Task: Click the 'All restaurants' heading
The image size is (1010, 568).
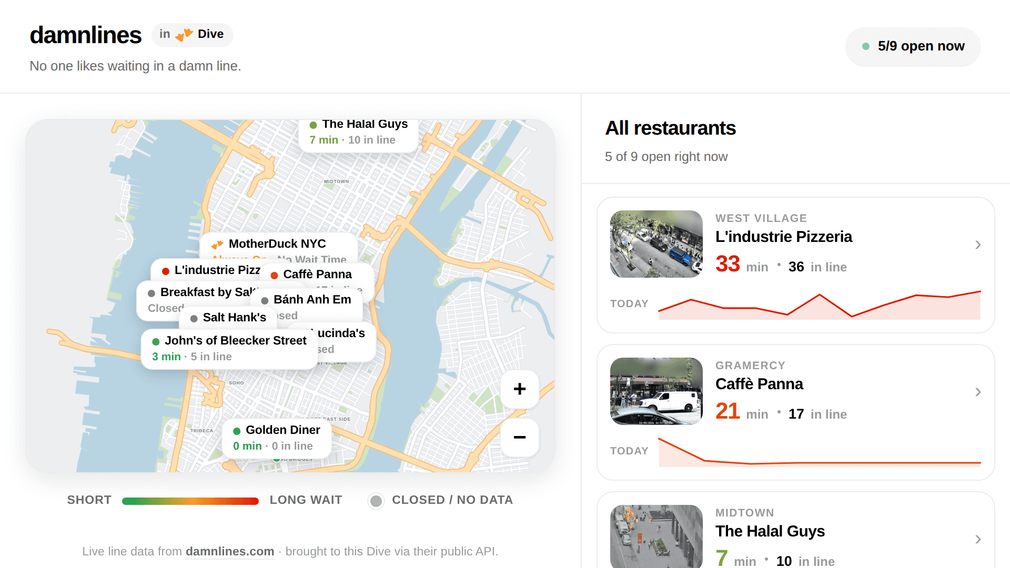Action: tap(670, 128)
